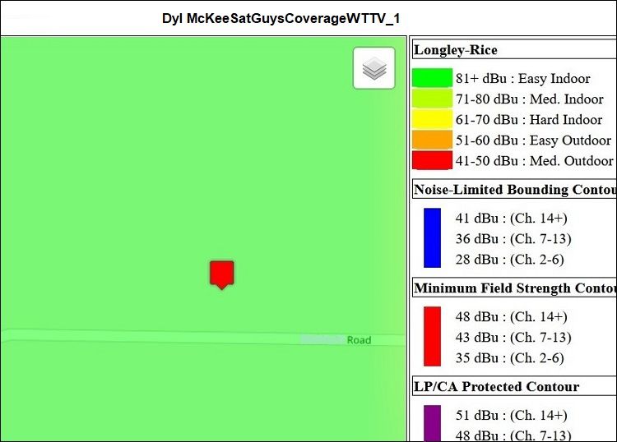Click the LP/CA Protected Contour heading
Viewport: 617px width, 442px height.
click(497, 387)
